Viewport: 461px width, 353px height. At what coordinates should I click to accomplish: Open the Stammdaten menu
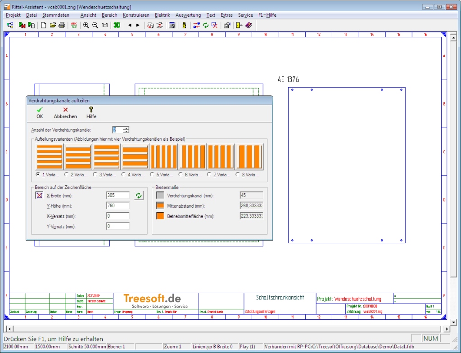[x=56, y=15]
